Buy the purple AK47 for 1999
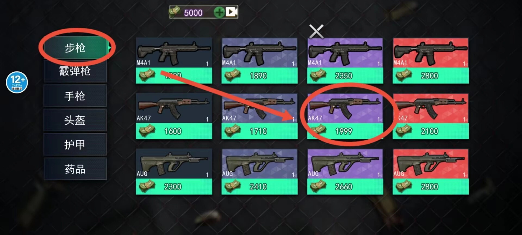 point(345,131)
